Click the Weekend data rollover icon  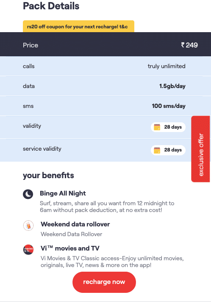tap(28, 226)
